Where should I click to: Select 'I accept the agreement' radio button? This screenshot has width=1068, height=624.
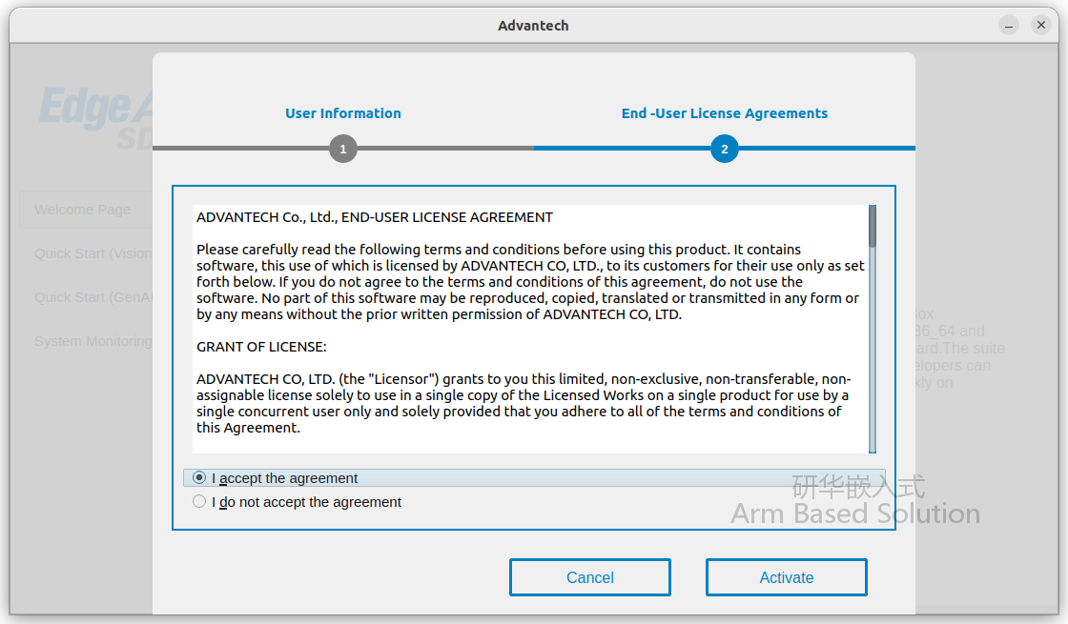199,477
